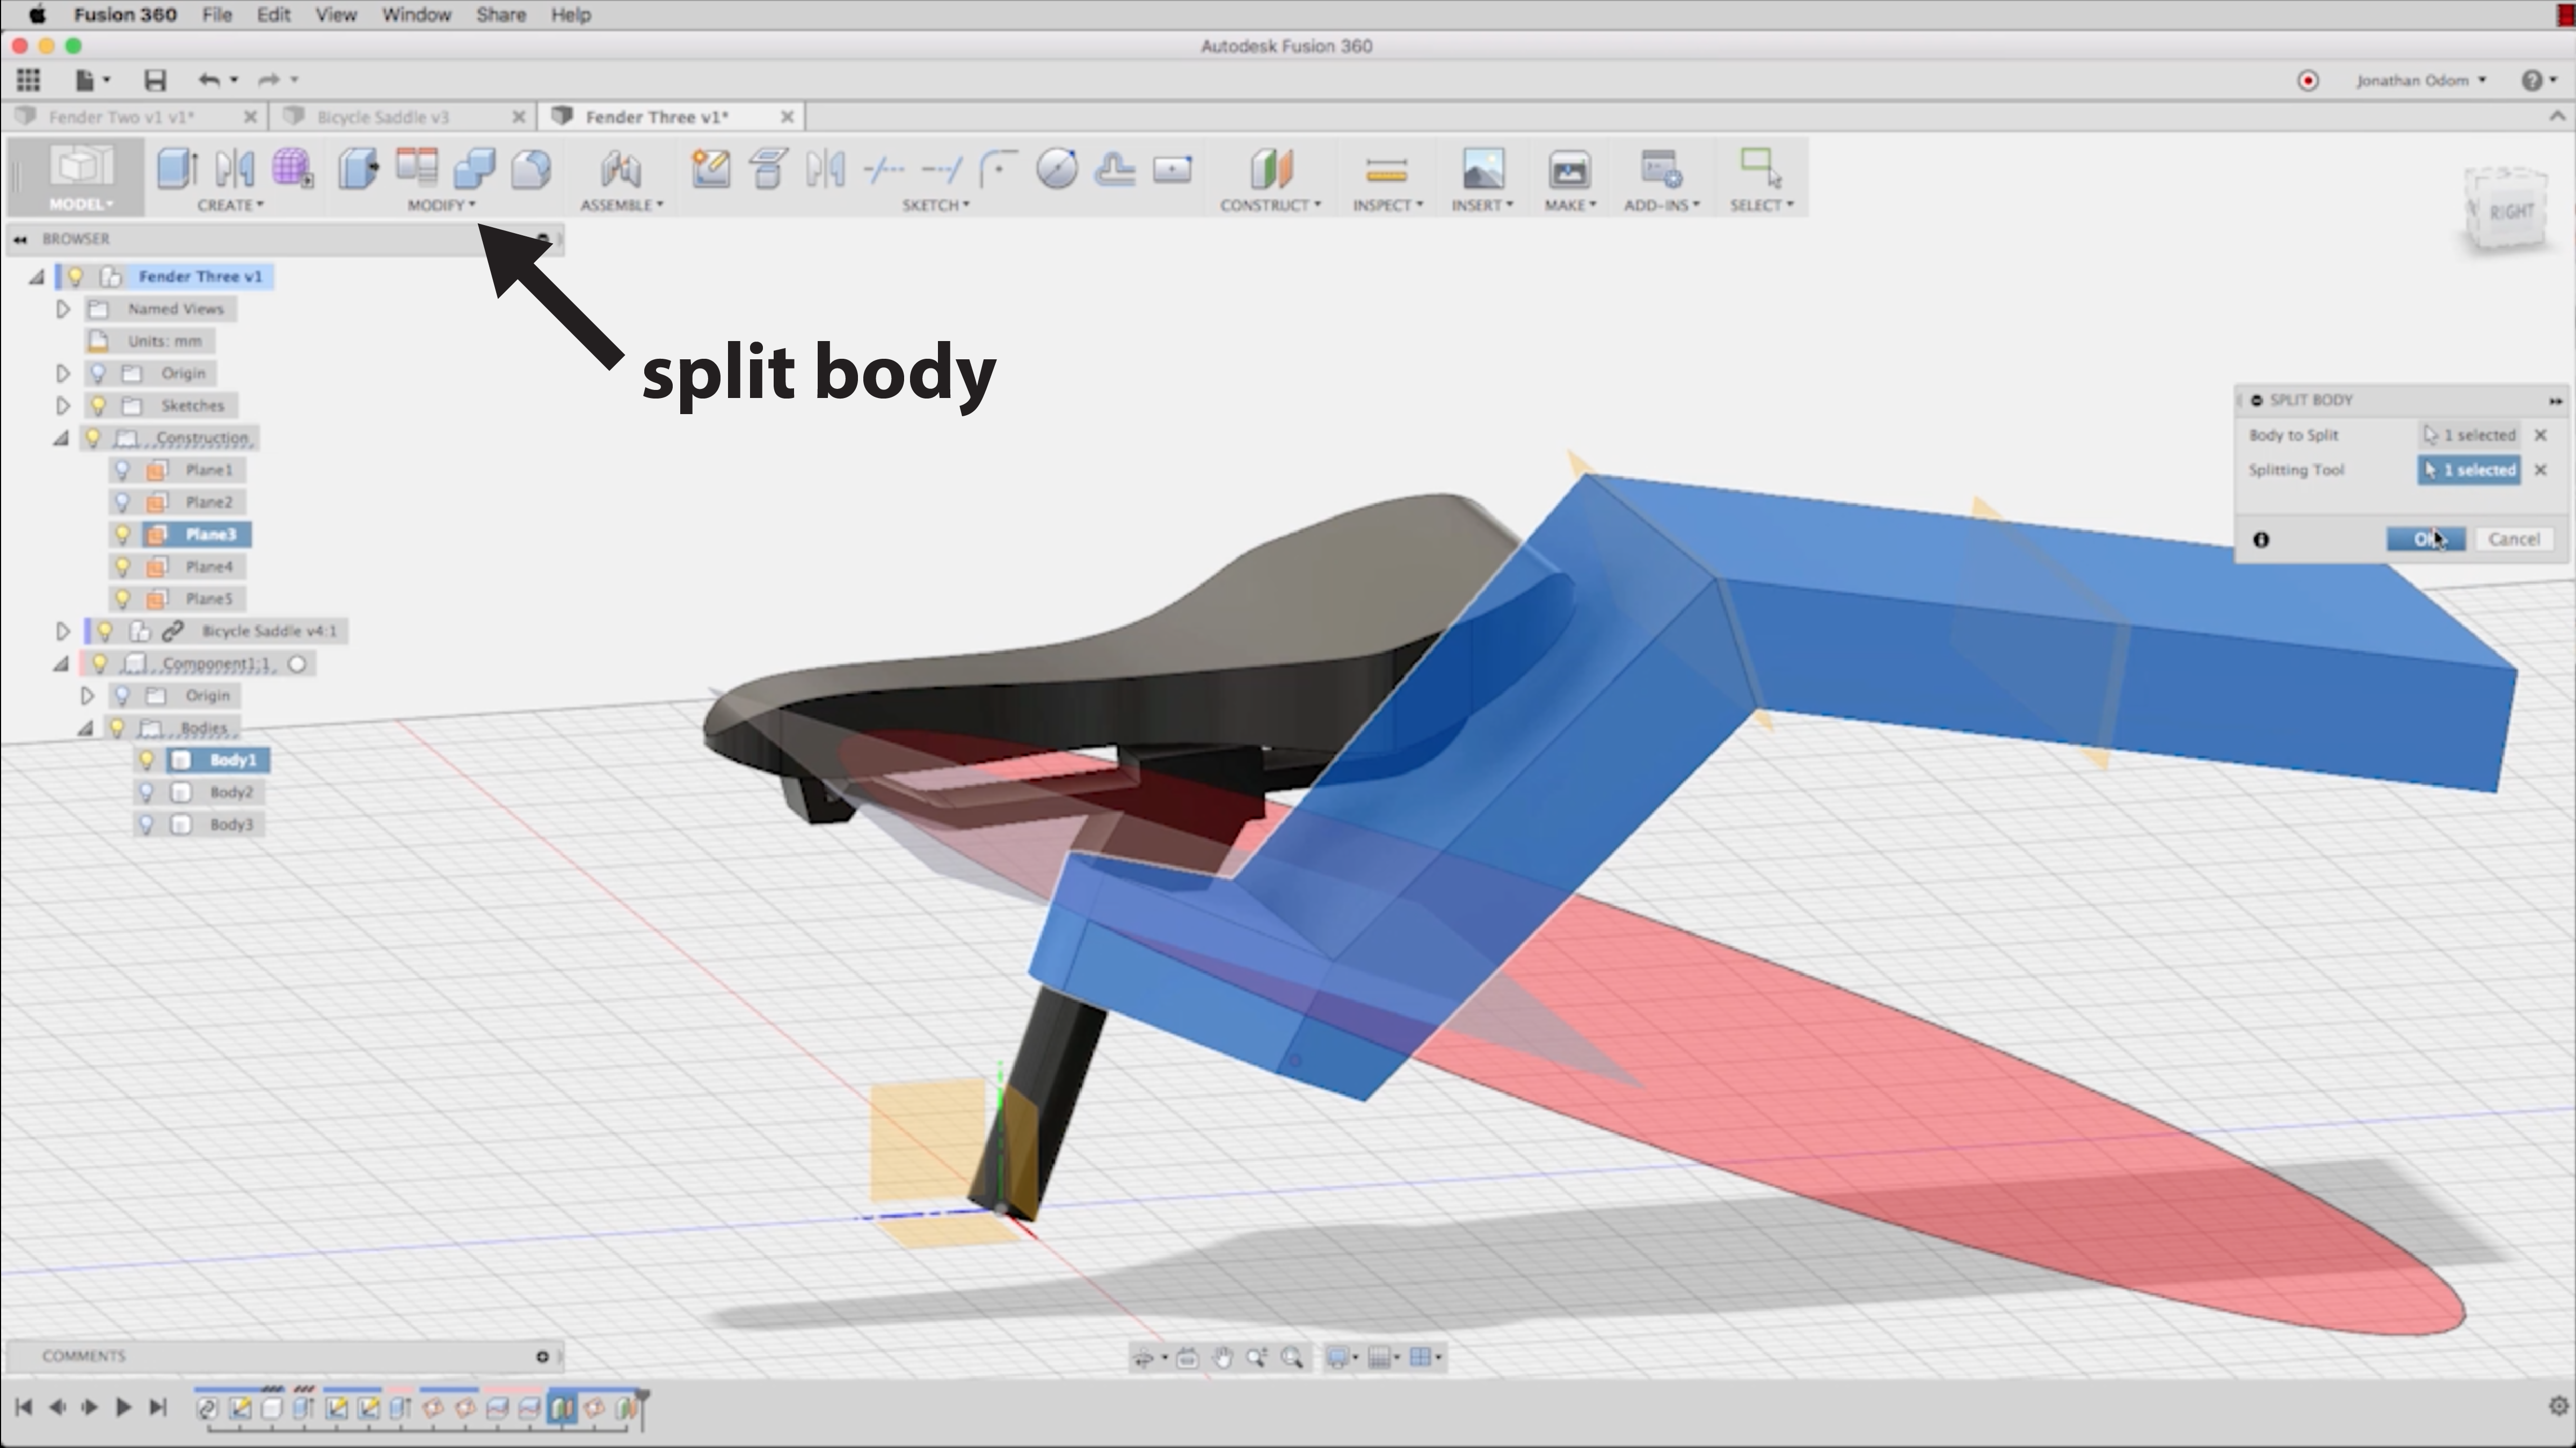This screenshot has height=1448, width=2576.
Task: Open the MODIFY dropdown menu
Action: 441,205
